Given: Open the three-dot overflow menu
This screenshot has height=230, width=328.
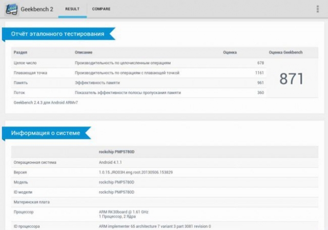Looking at the screenshot, I should pos(318,9).
